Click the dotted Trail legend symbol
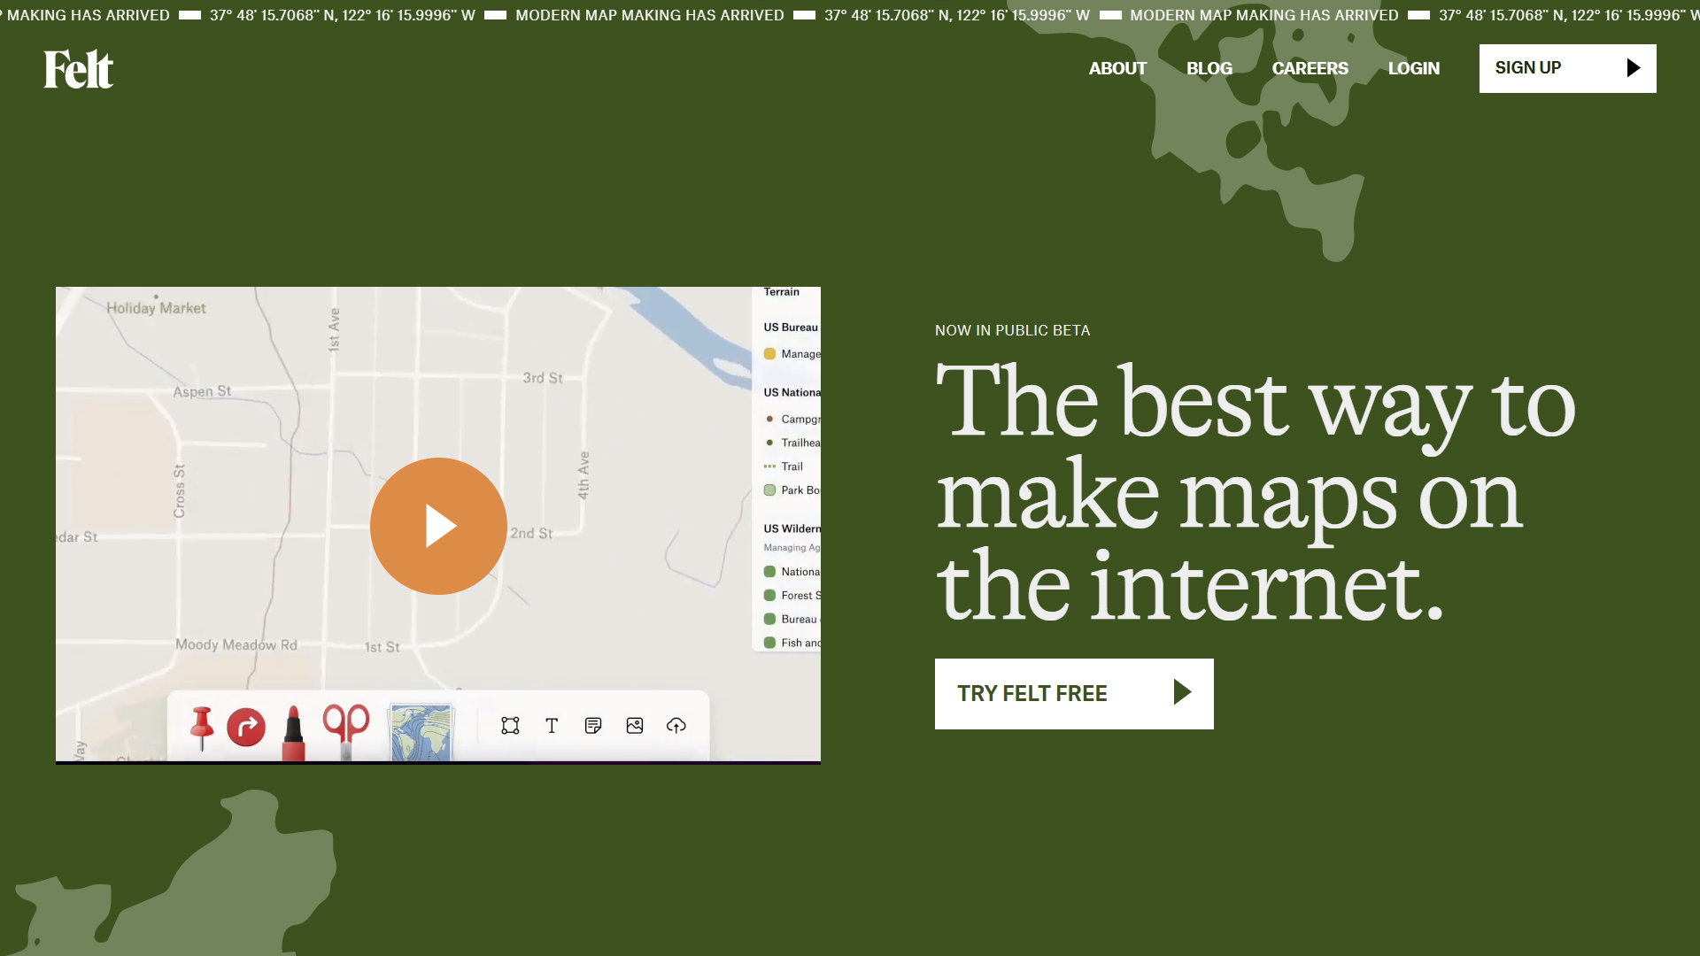 [x=769, y=466]
